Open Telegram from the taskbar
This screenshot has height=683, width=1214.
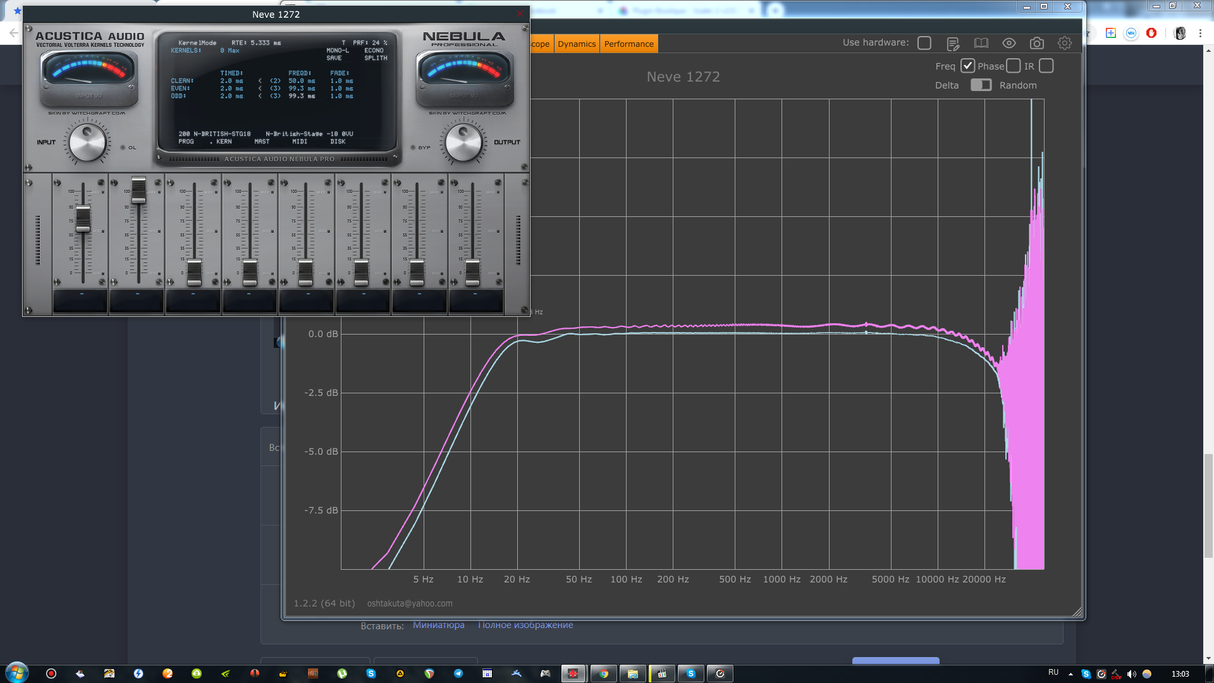pyautogui.click(x=458, y=674)
